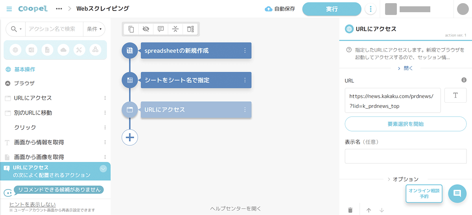Expand description with 開く
Screen dimensions: 472x215
405,68
